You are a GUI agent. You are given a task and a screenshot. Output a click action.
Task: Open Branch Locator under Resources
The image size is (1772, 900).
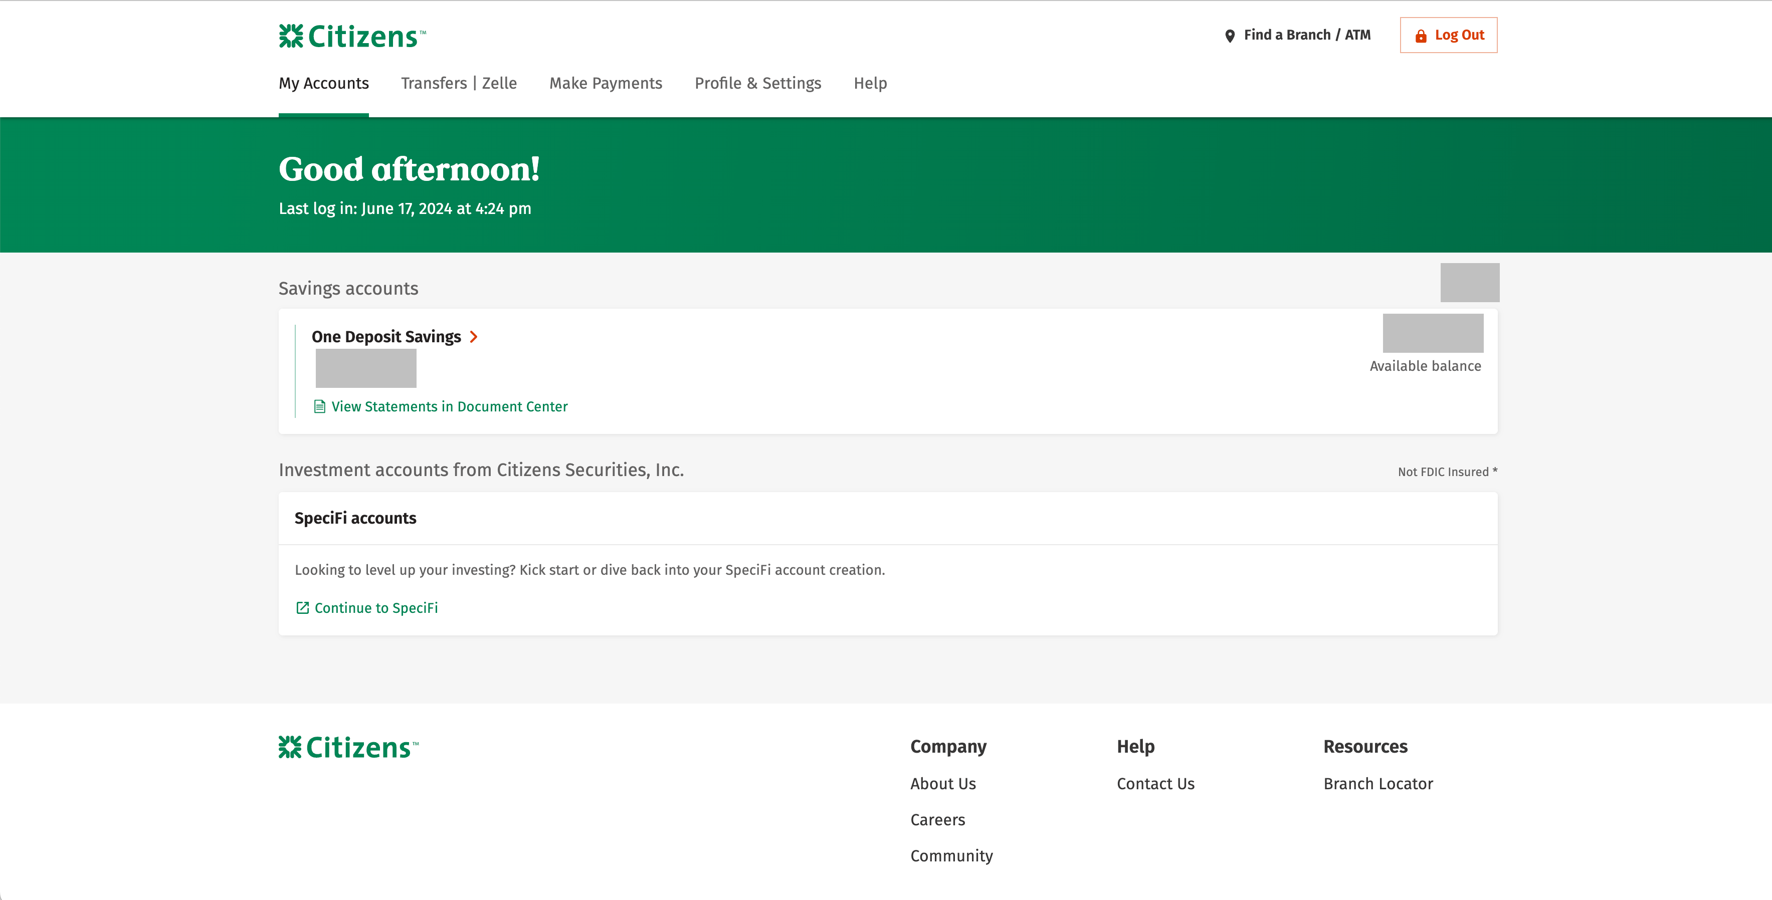click(1378, 784)
